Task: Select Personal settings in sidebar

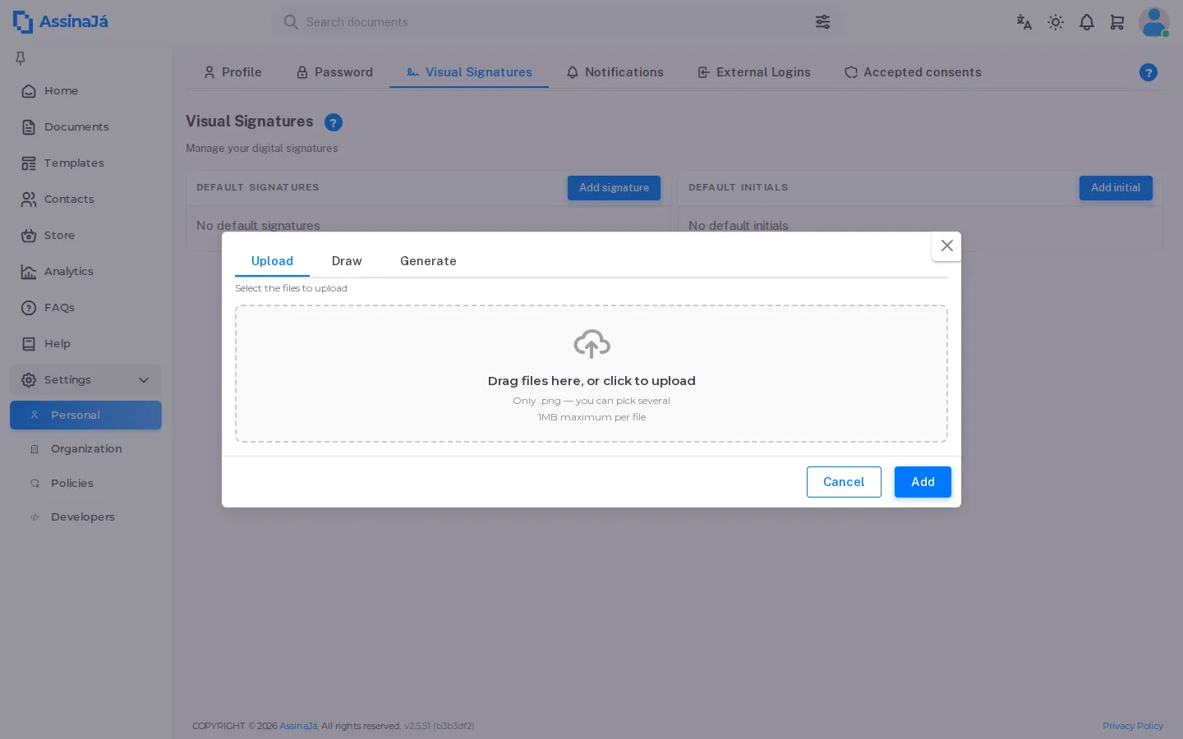Action: [x=85, y=415]
